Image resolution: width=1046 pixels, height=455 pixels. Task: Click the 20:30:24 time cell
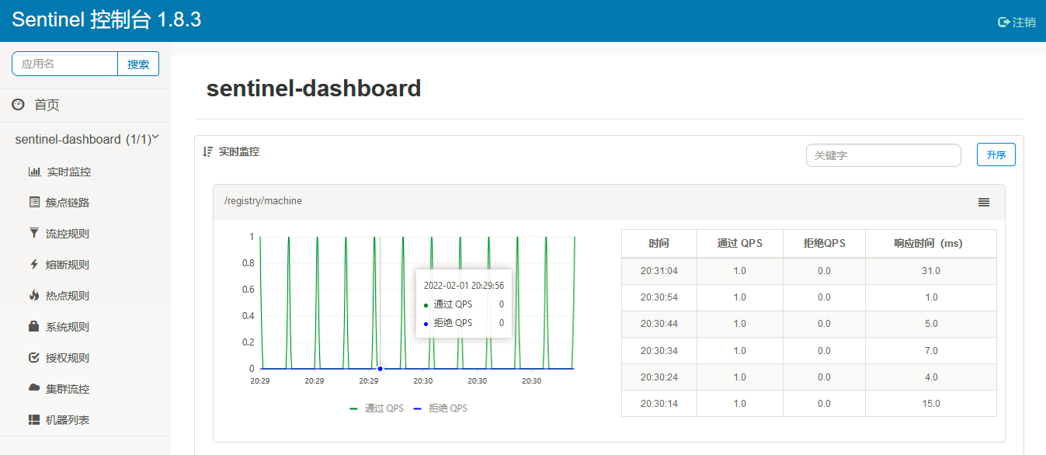[x=659, y=377]
